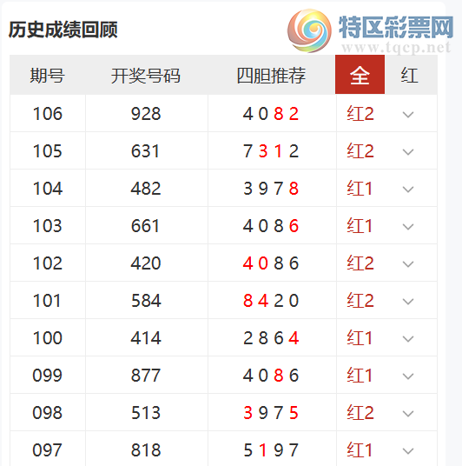The width and height of the screenshot is (462, 466).
Task: Click the 特区彩票网 site name text
Action: point(396,27)
